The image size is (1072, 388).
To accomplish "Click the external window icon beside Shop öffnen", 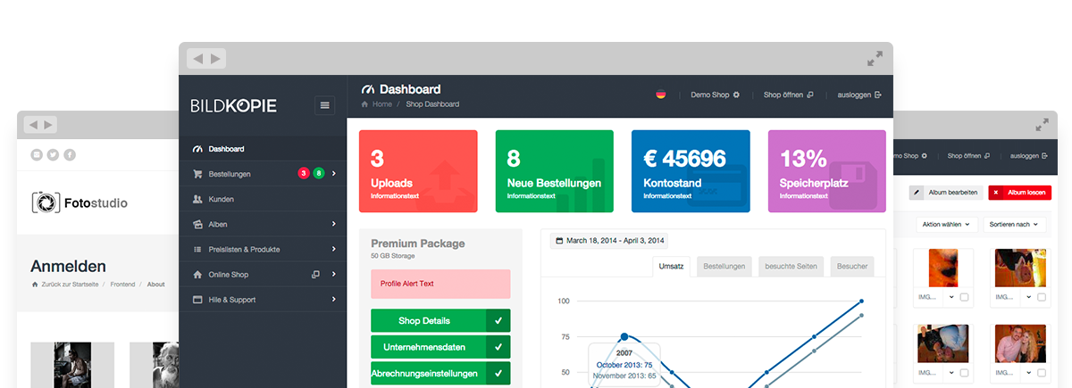I will (810, 95).
